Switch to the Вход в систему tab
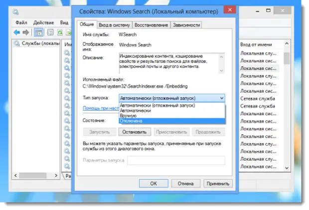 point(114,24)
